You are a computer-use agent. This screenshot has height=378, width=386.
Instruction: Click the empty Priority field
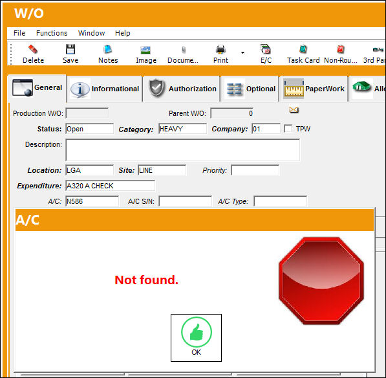coord(255,170)
